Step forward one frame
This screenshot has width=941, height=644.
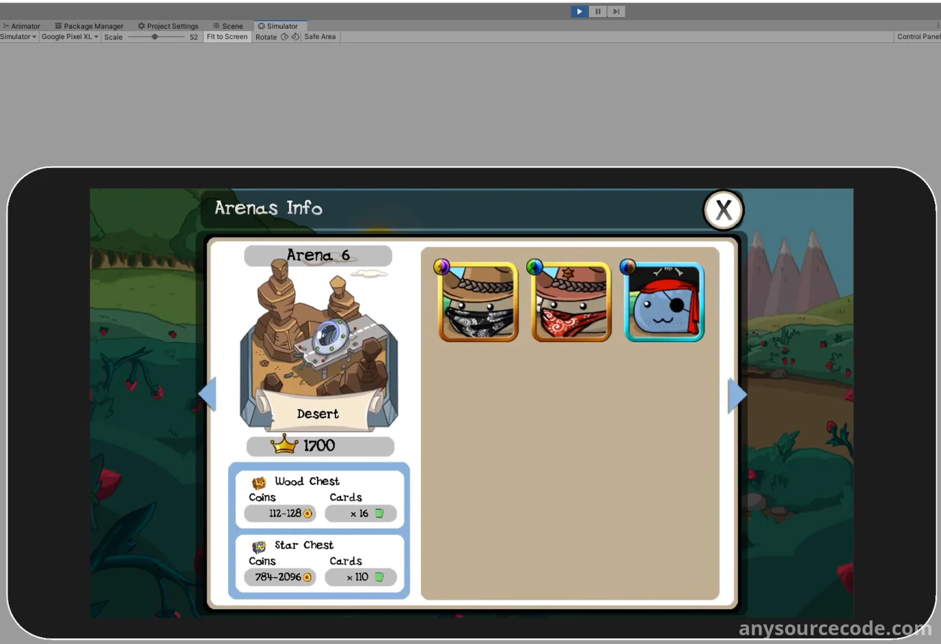(616, 11)
